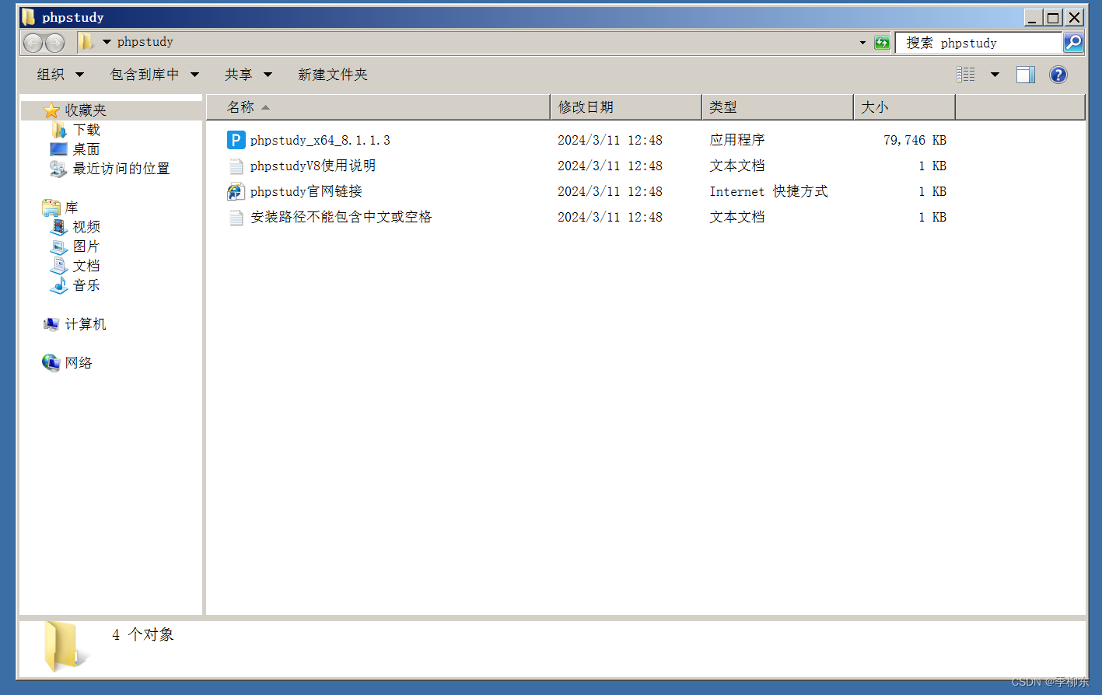Select the 库 tree label

click(x=72, y=208)
